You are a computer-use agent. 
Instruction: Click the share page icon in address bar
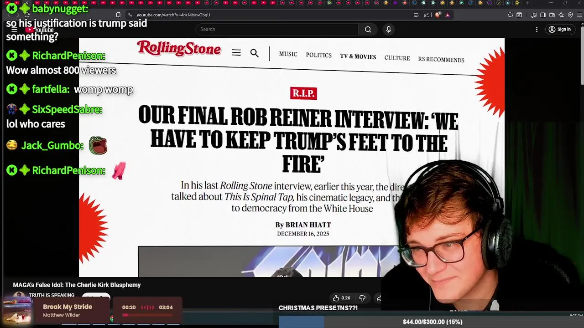(427, 15)
